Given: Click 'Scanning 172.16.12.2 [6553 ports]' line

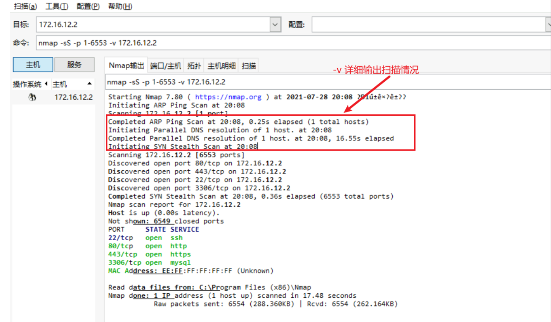Looking at the screenshot, I should 176,155.
